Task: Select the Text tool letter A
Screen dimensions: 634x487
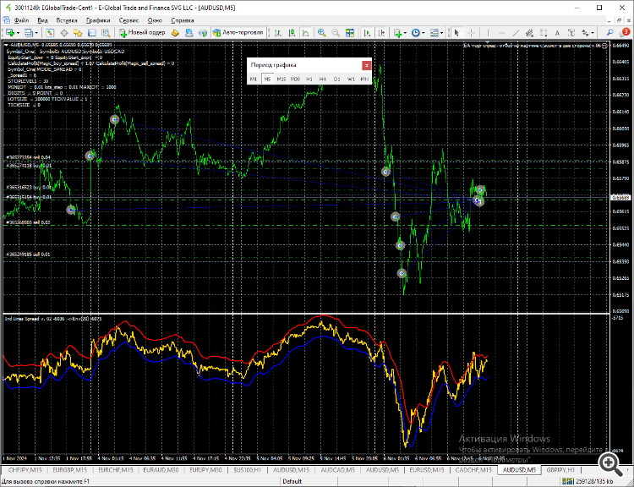Action: [x=557, y=33]
